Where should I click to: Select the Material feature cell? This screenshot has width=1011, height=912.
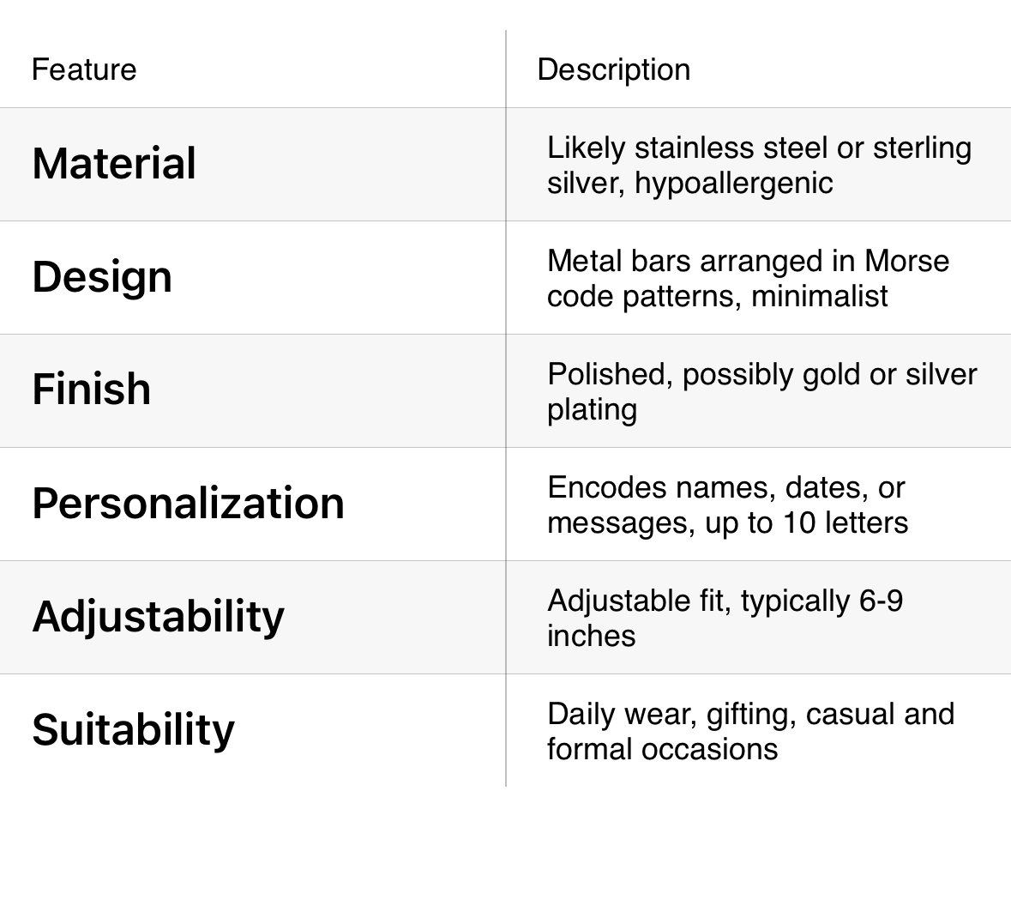[114, 164]
